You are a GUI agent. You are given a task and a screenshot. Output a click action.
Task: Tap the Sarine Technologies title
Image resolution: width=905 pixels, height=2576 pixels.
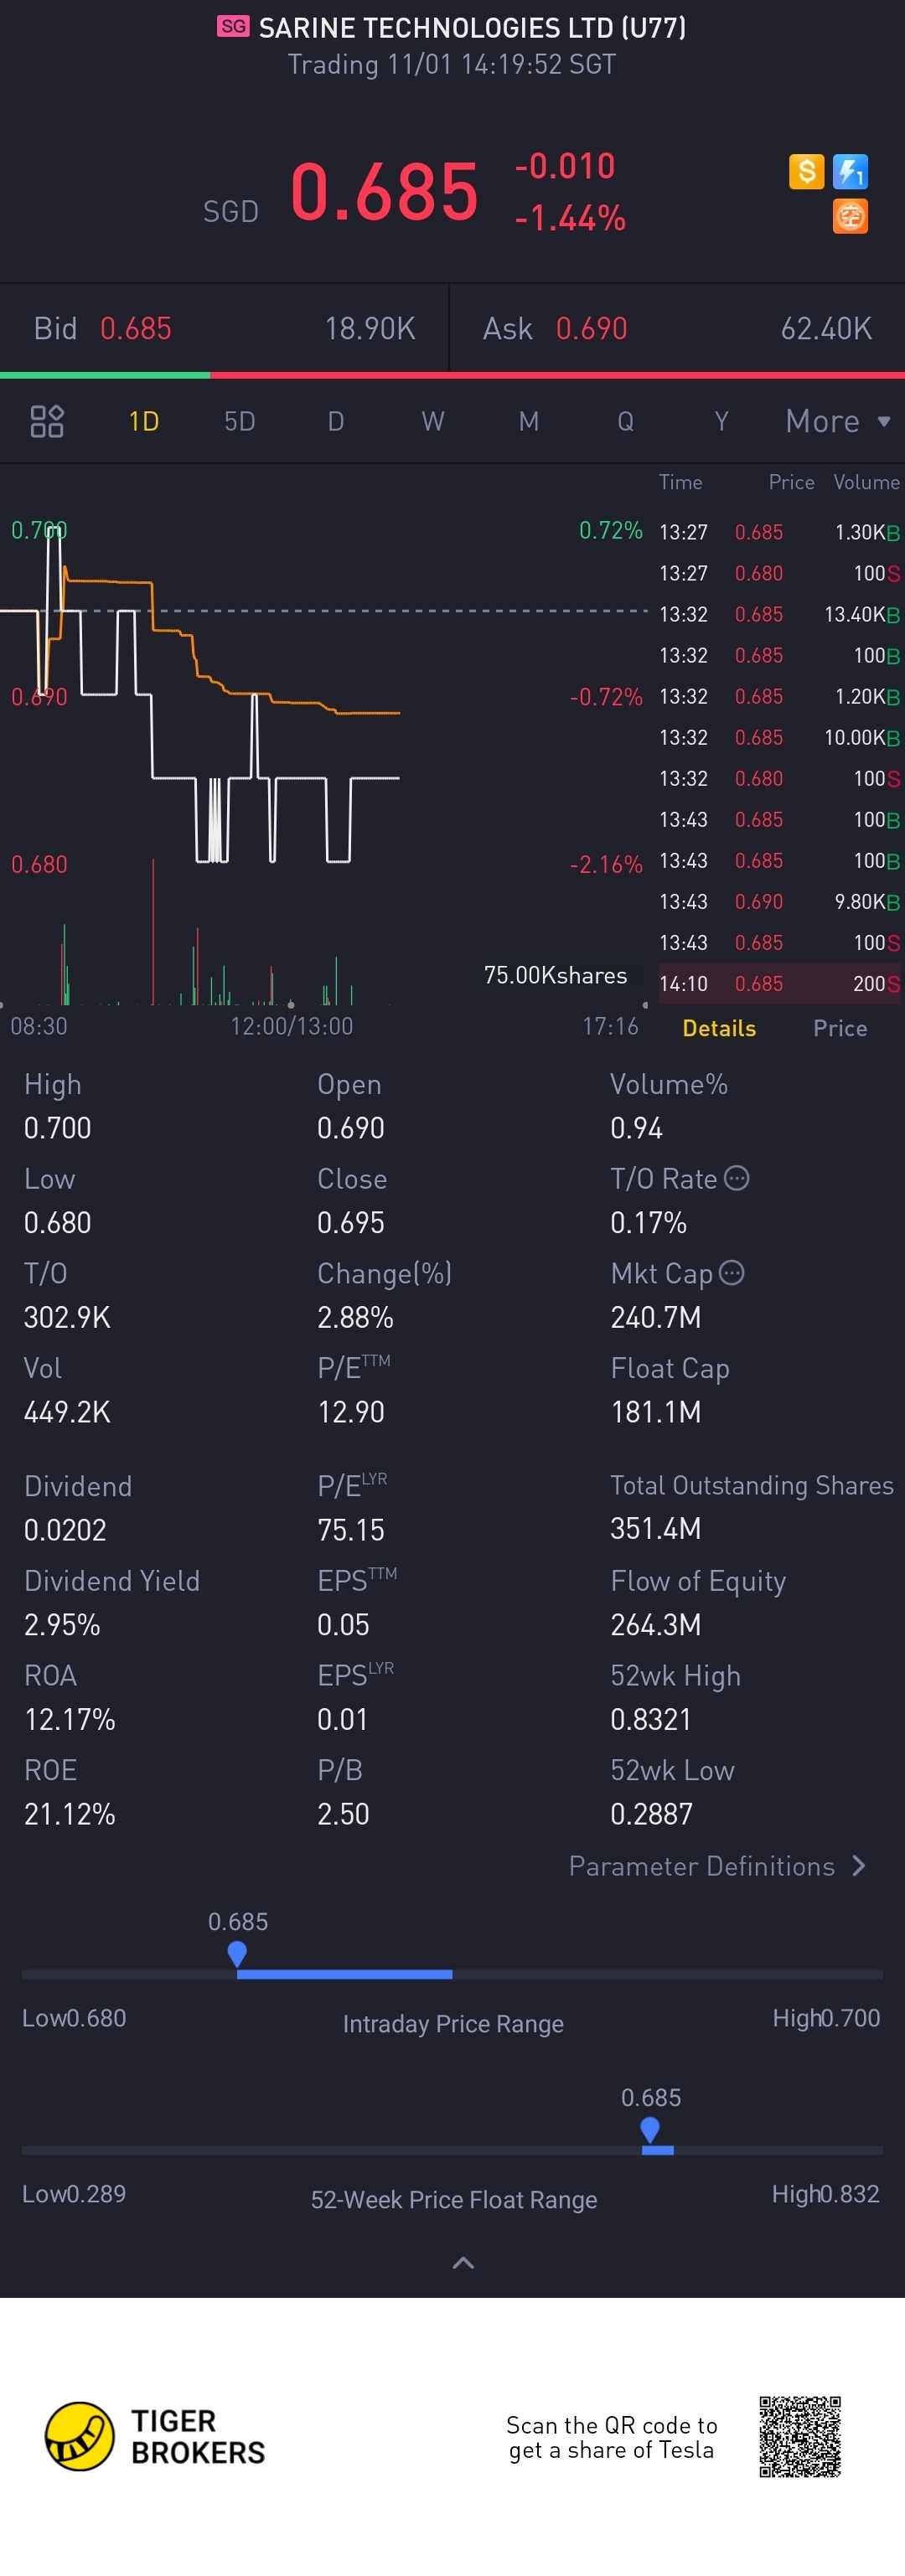point(472,27)
